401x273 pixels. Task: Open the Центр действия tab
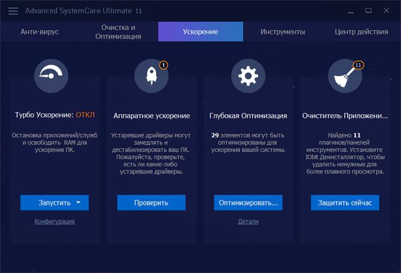pyautogui.click(x=362, y=31)
